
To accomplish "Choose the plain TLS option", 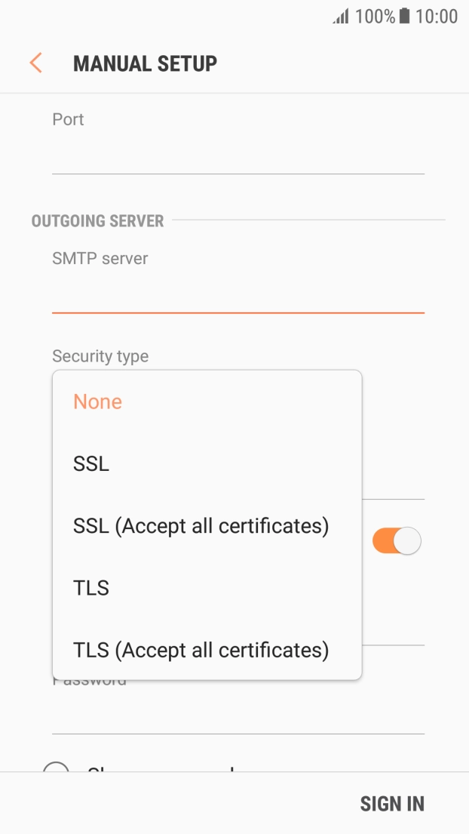I will coord(91,587).
